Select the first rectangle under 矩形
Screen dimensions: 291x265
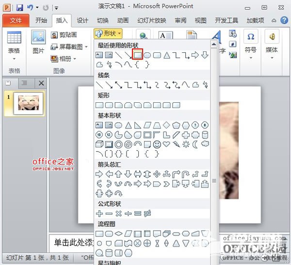99,105
